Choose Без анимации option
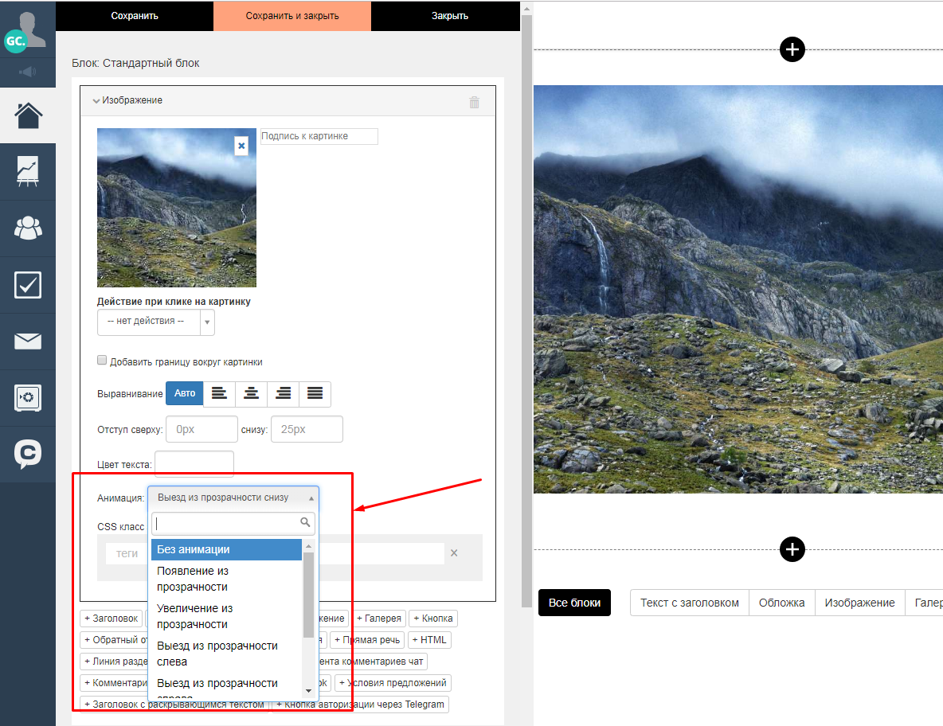 click(226, 549)
